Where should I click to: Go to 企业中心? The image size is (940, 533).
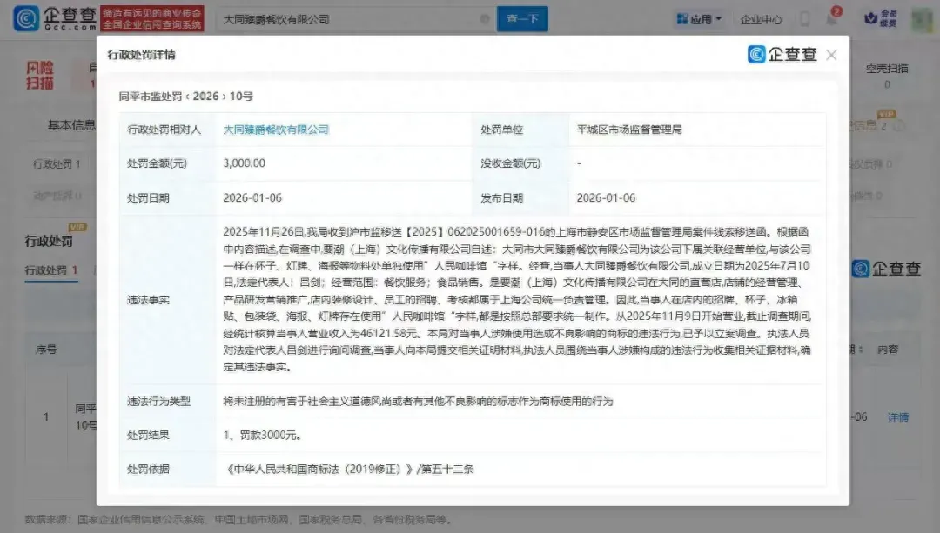[761, 19]
